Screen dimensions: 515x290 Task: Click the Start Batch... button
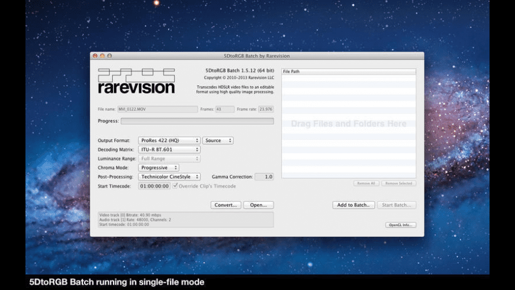pos(397,205)
